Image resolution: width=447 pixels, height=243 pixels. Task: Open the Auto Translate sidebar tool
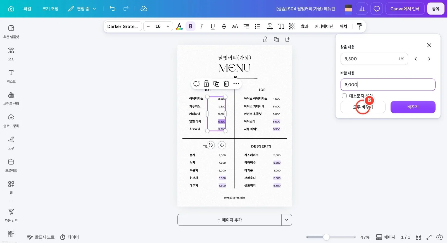(11, 215)
